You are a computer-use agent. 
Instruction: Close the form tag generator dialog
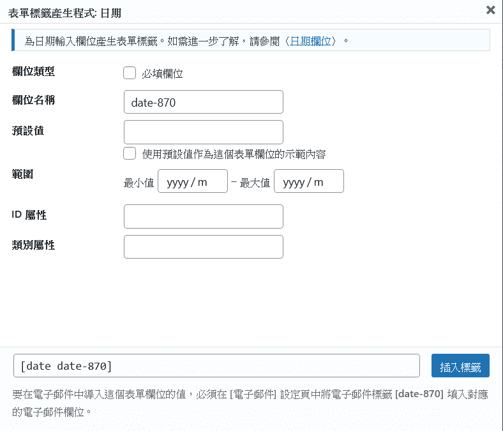coord(490,10)
